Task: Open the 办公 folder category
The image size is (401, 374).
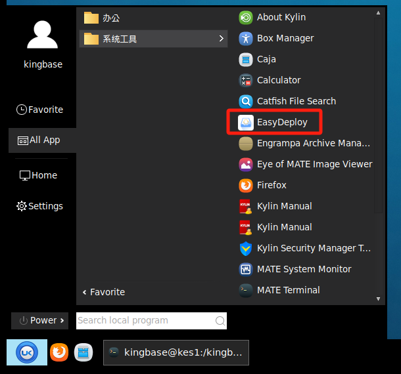Action: tap(112, 18)
